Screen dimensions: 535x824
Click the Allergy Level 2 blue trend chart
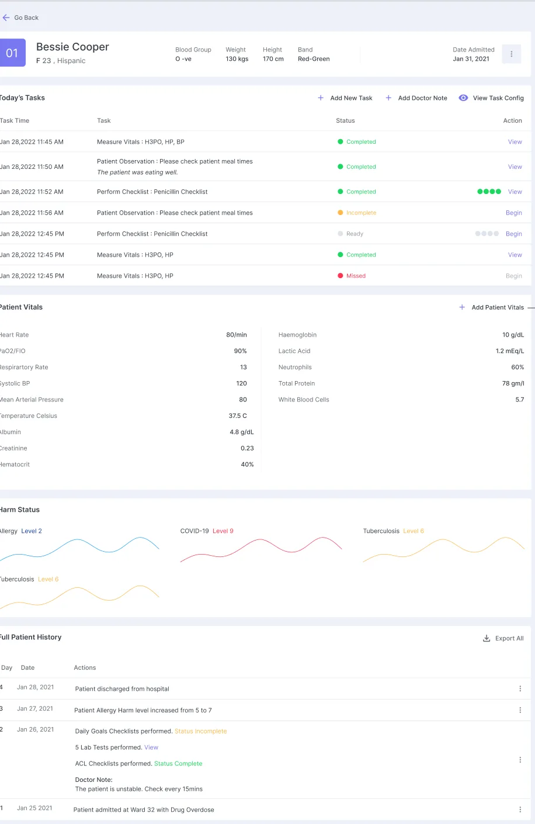click(x=79, y=549)
